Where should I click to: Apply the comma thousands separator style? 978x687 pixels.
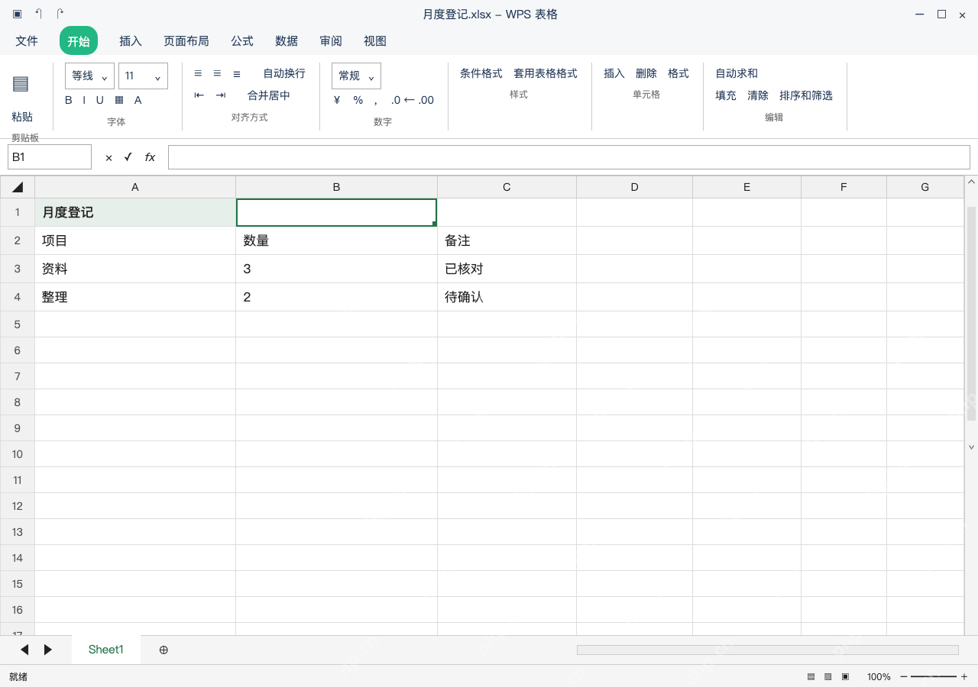click(375, 101)
